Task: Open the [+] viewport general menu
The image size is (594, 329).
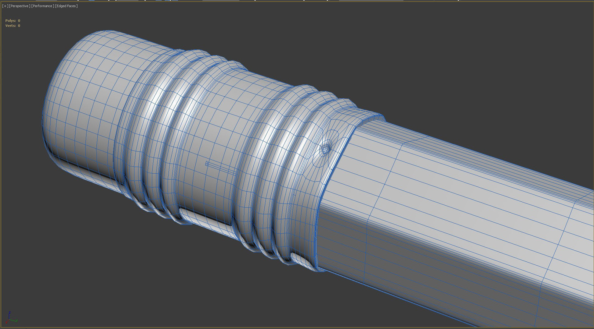Action: (5, 6)
